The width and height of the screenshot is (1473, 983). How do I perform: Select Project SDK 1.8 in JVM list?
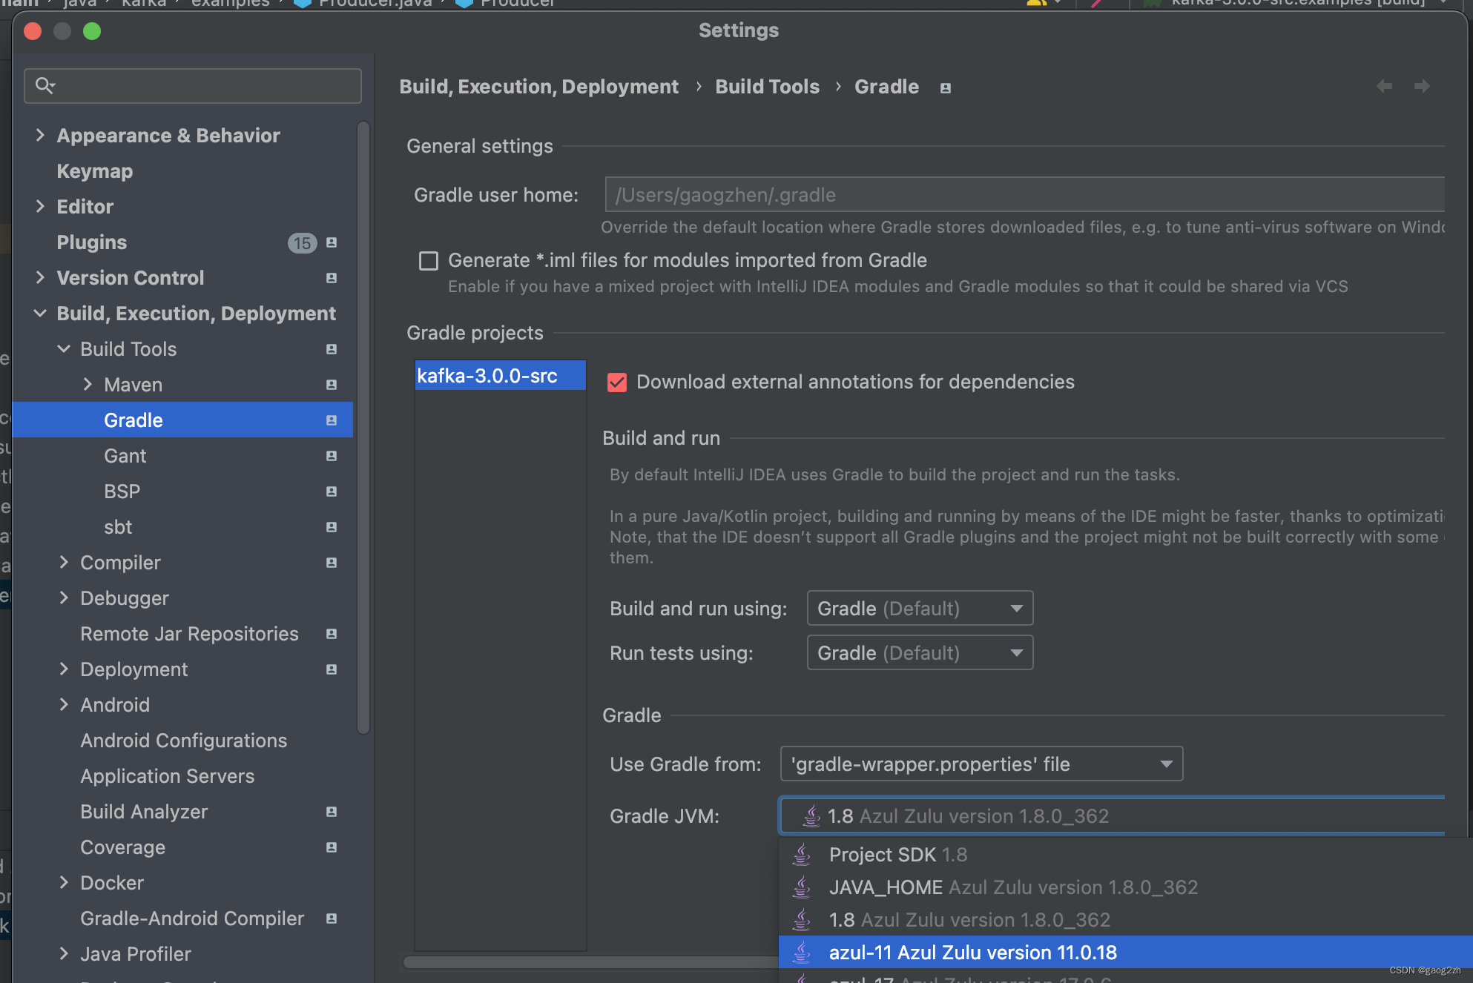click(x=1125, y=855)
